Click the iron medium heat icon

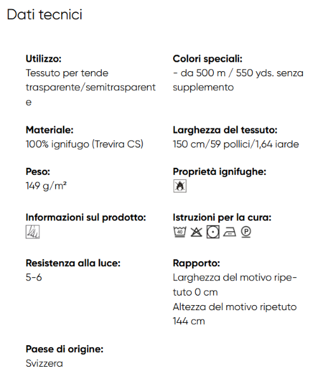coord(230,232)
